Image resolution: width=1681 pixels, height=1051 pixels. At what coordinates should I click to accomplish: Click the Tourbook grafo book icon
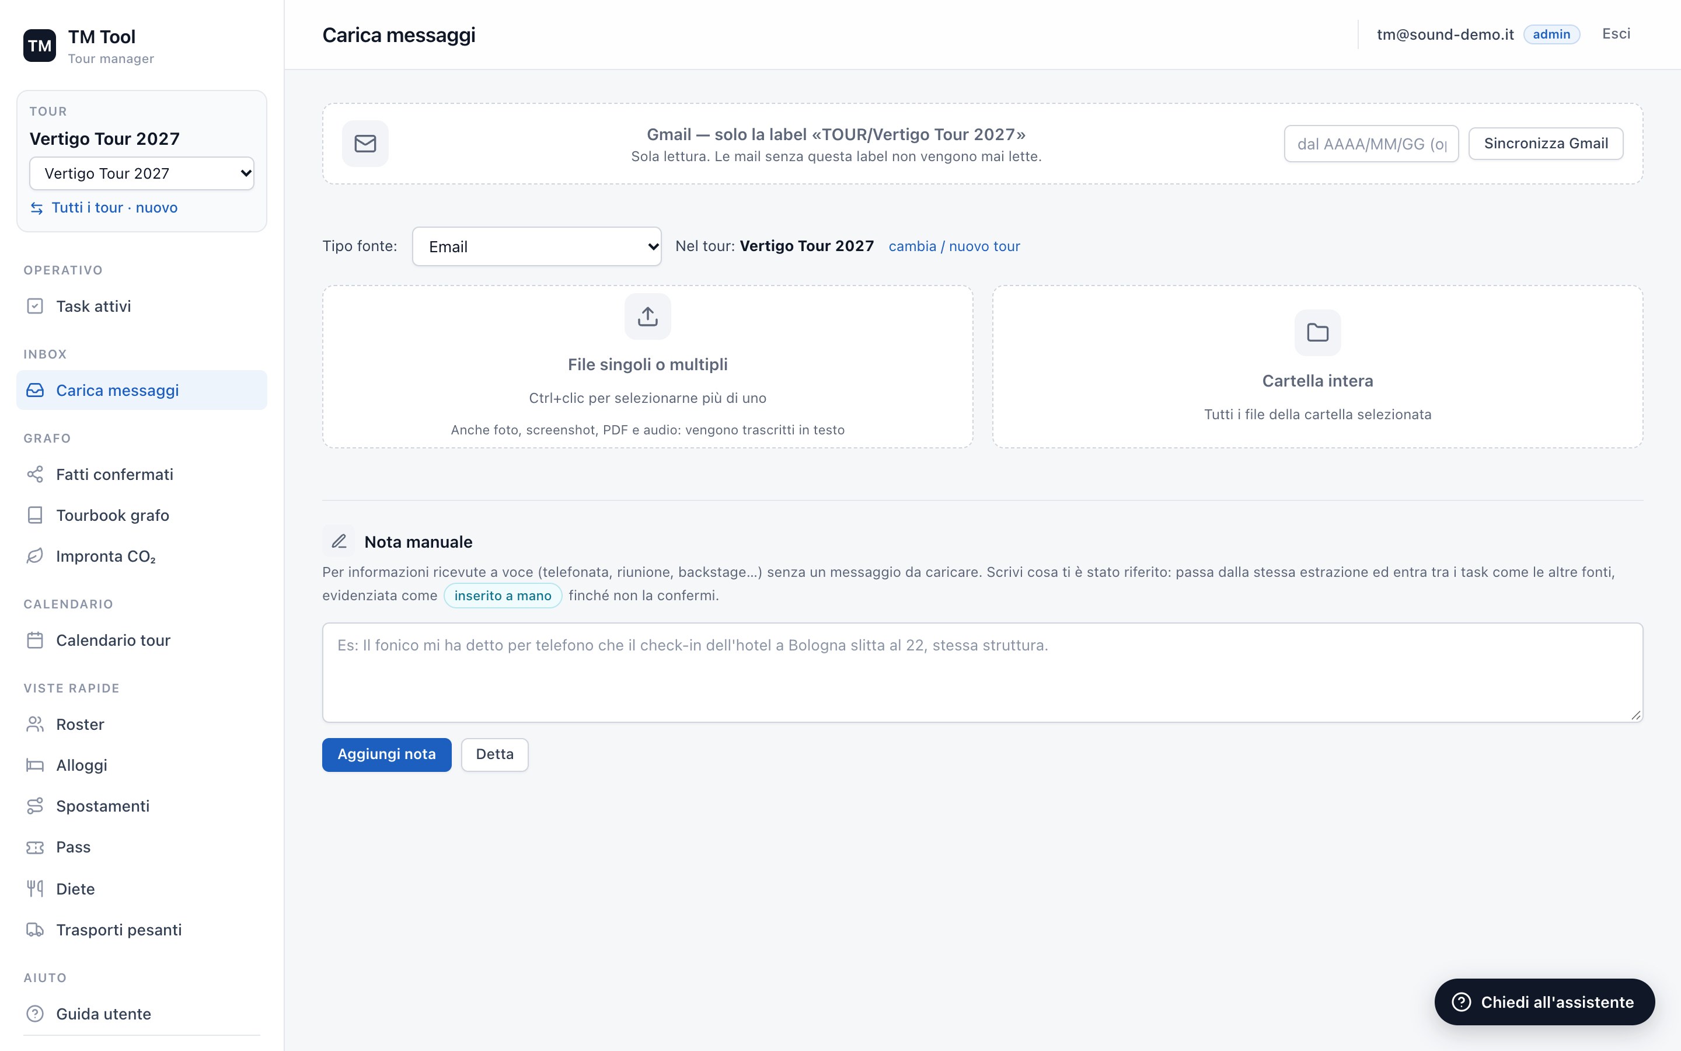(x=35, y=515)
